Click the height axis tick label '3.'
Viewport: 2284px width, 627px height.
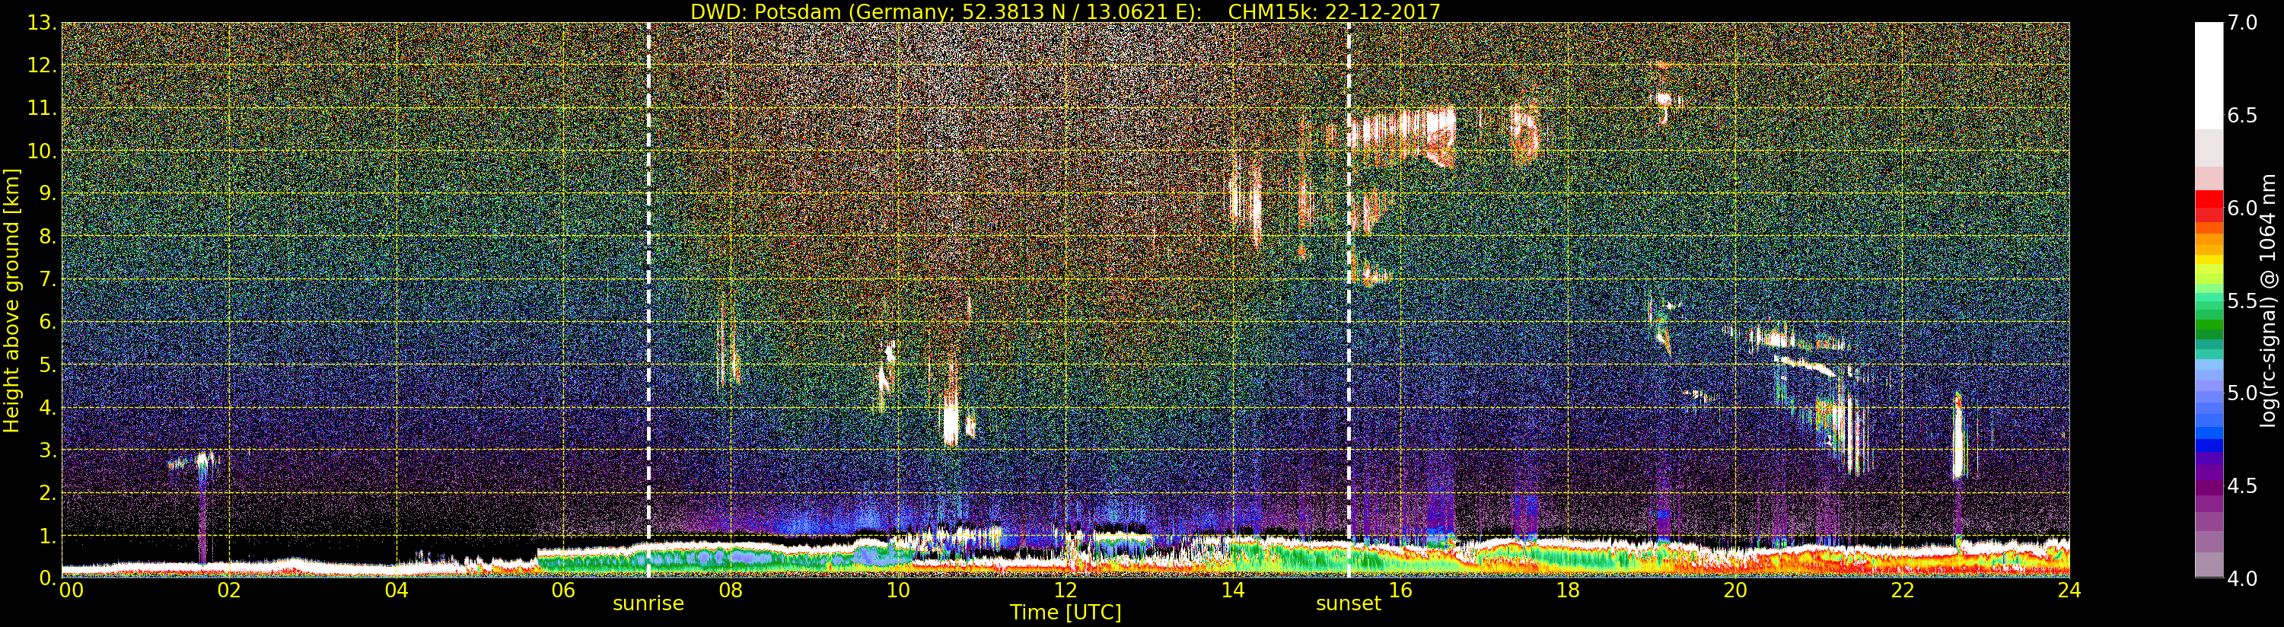(48, 450)
